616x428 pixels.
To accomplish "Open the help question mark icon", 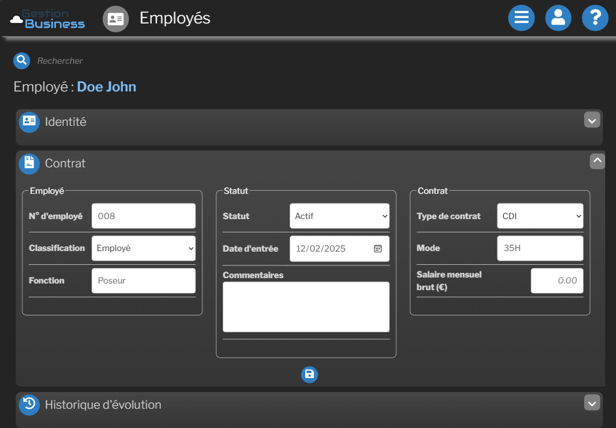I will (x=595, y=18).
